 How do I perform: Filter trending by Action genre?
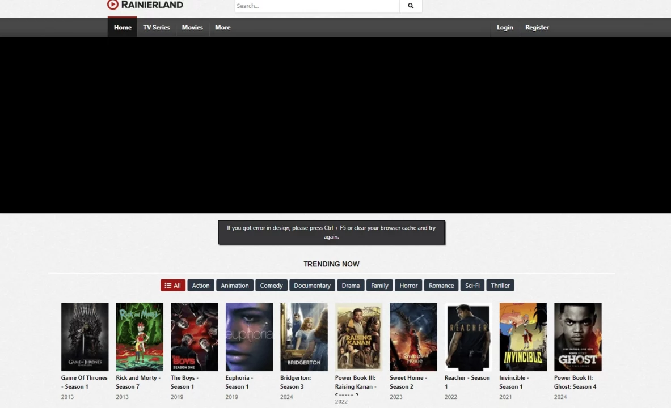click(x=201, y=286)
